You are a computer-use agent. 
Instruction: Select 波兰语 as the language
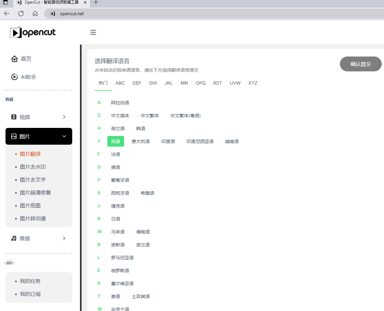point(143,245)
